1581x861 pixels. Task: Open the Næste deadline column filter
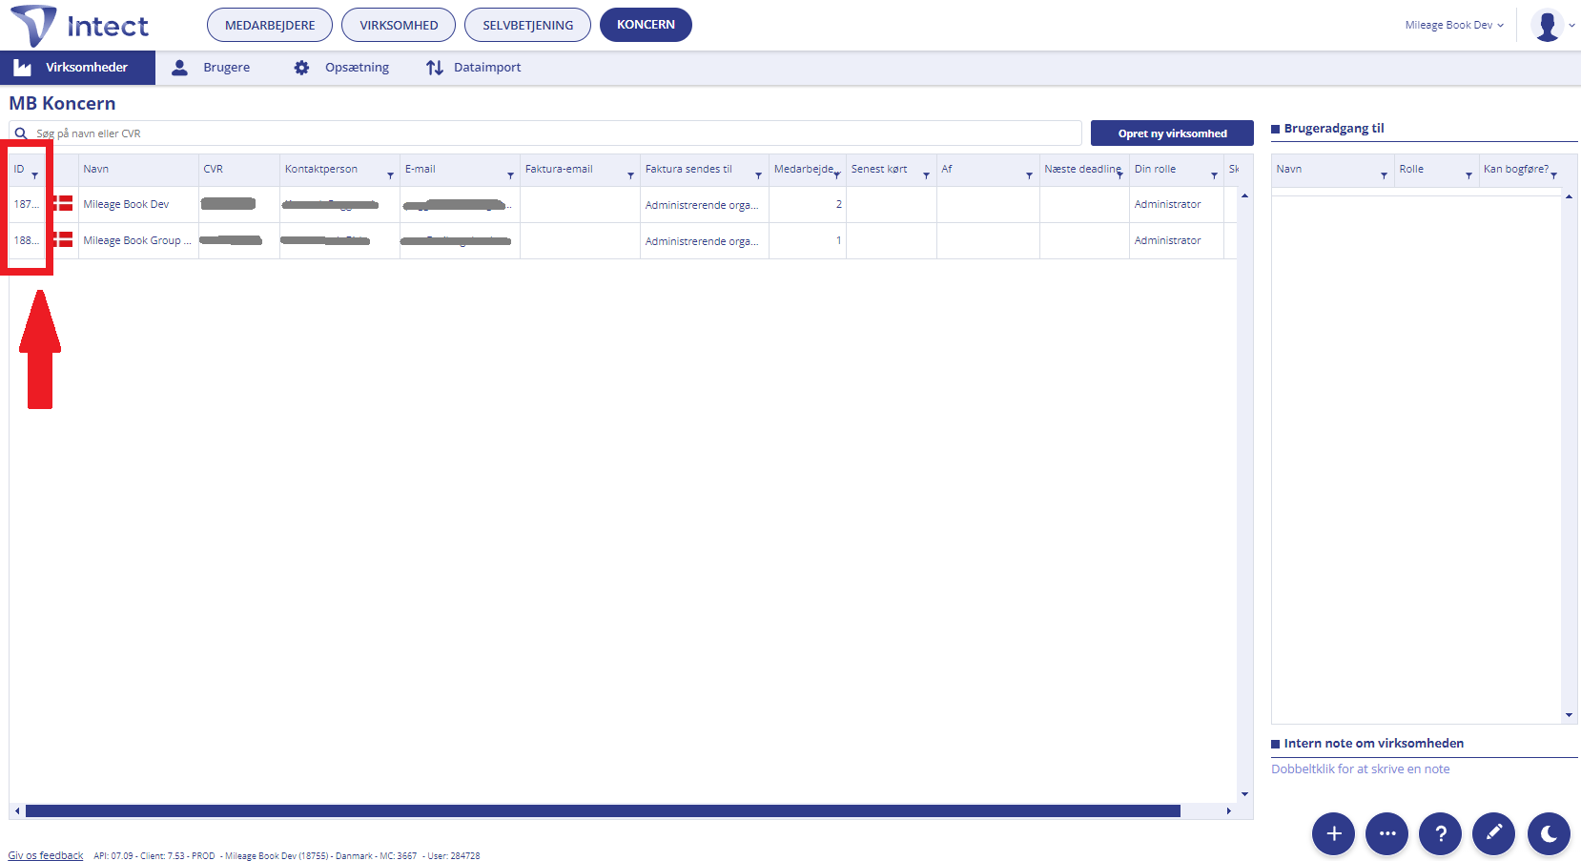click(1119, 175)
